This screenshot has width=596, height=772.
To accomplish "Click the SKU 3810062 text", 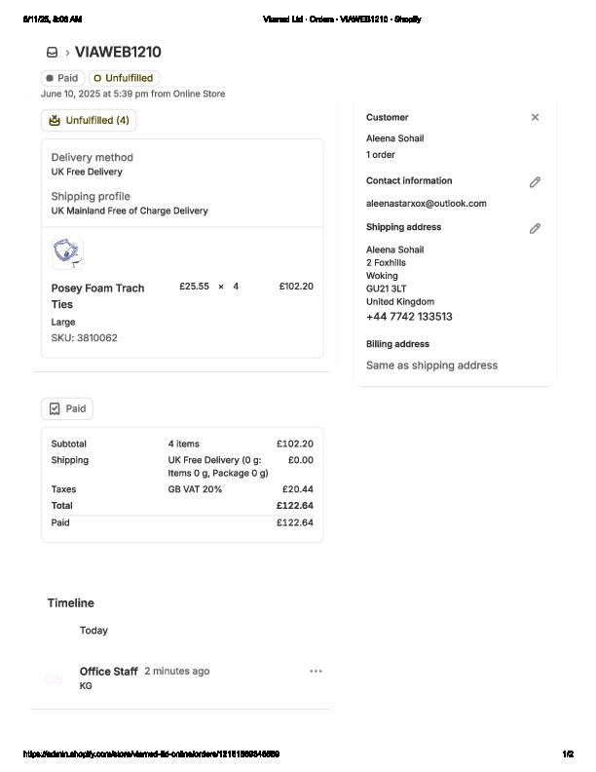I will click(84, 338).
